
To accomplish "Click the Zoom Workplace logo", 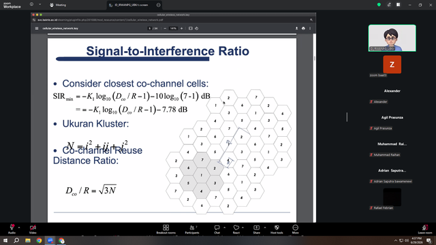I will 12,5.
